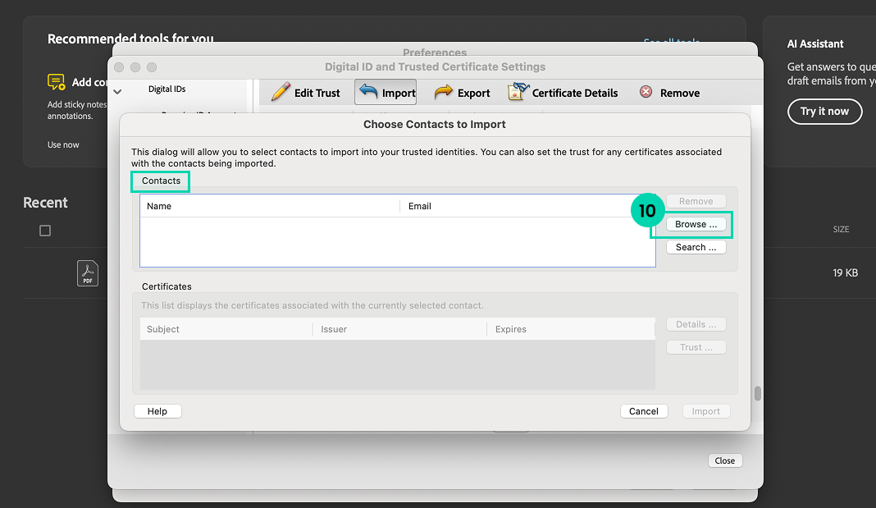
Task: Click the Use now link
Action: (63, 144)
